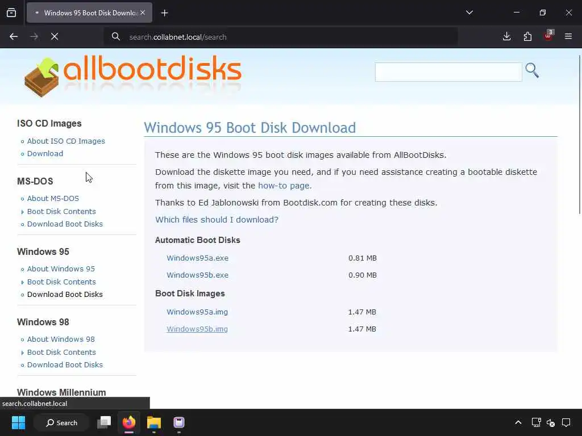Viewport: 582px width, 436px height.
Task: Download Windows95a.exe
Action: click(197, 258)
